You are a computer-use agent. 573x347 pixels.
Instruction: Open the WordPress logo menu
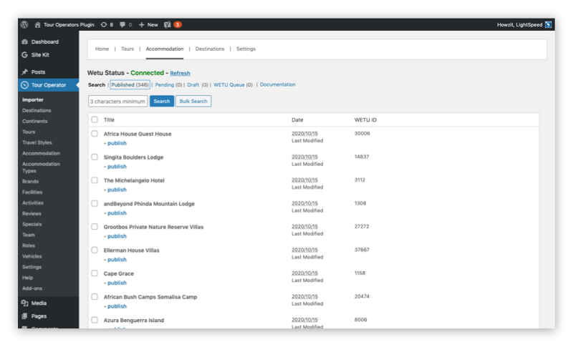point(24,25)
